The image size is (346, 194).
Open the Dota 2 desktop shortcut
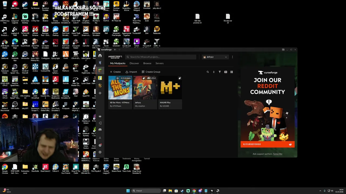(x=55, y=43)
